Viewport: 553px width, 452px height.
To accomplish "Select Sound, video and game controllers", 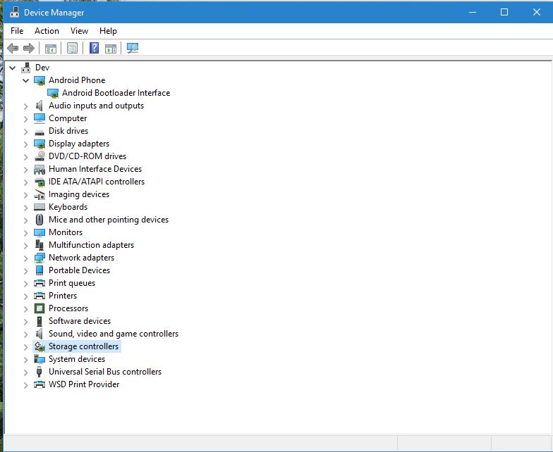I will click(x=113, y=334).
